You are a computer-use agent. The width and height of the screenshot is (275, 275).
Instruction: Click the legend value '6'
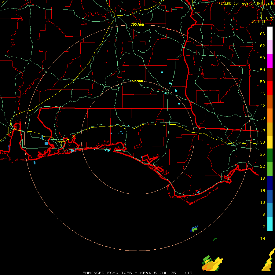point(263,214)
